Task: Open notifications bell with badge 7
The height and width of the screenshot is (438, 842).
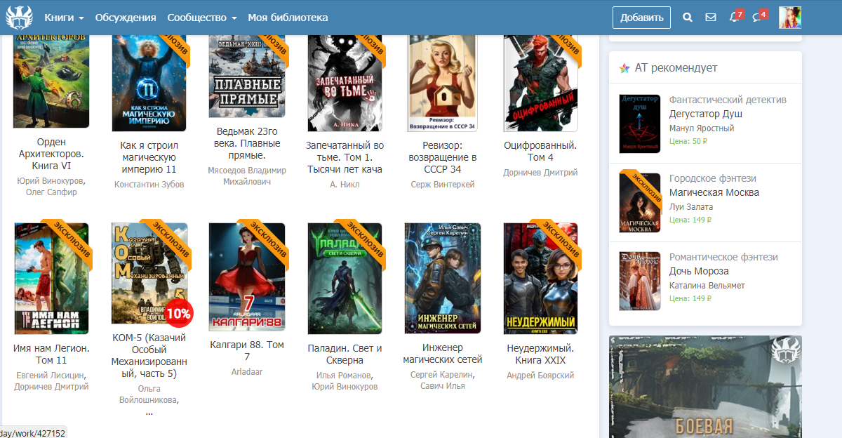Action: [x=735, y=16]
